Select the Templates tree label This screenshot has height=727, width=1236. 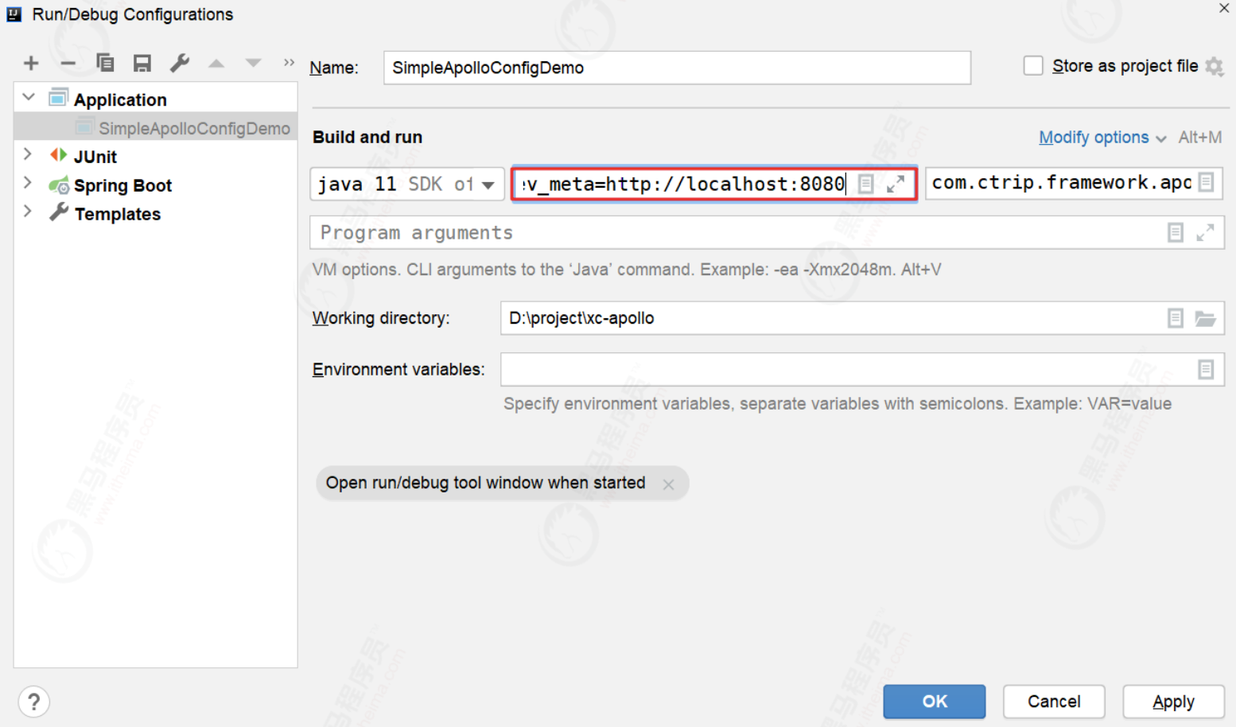[118, 214]
